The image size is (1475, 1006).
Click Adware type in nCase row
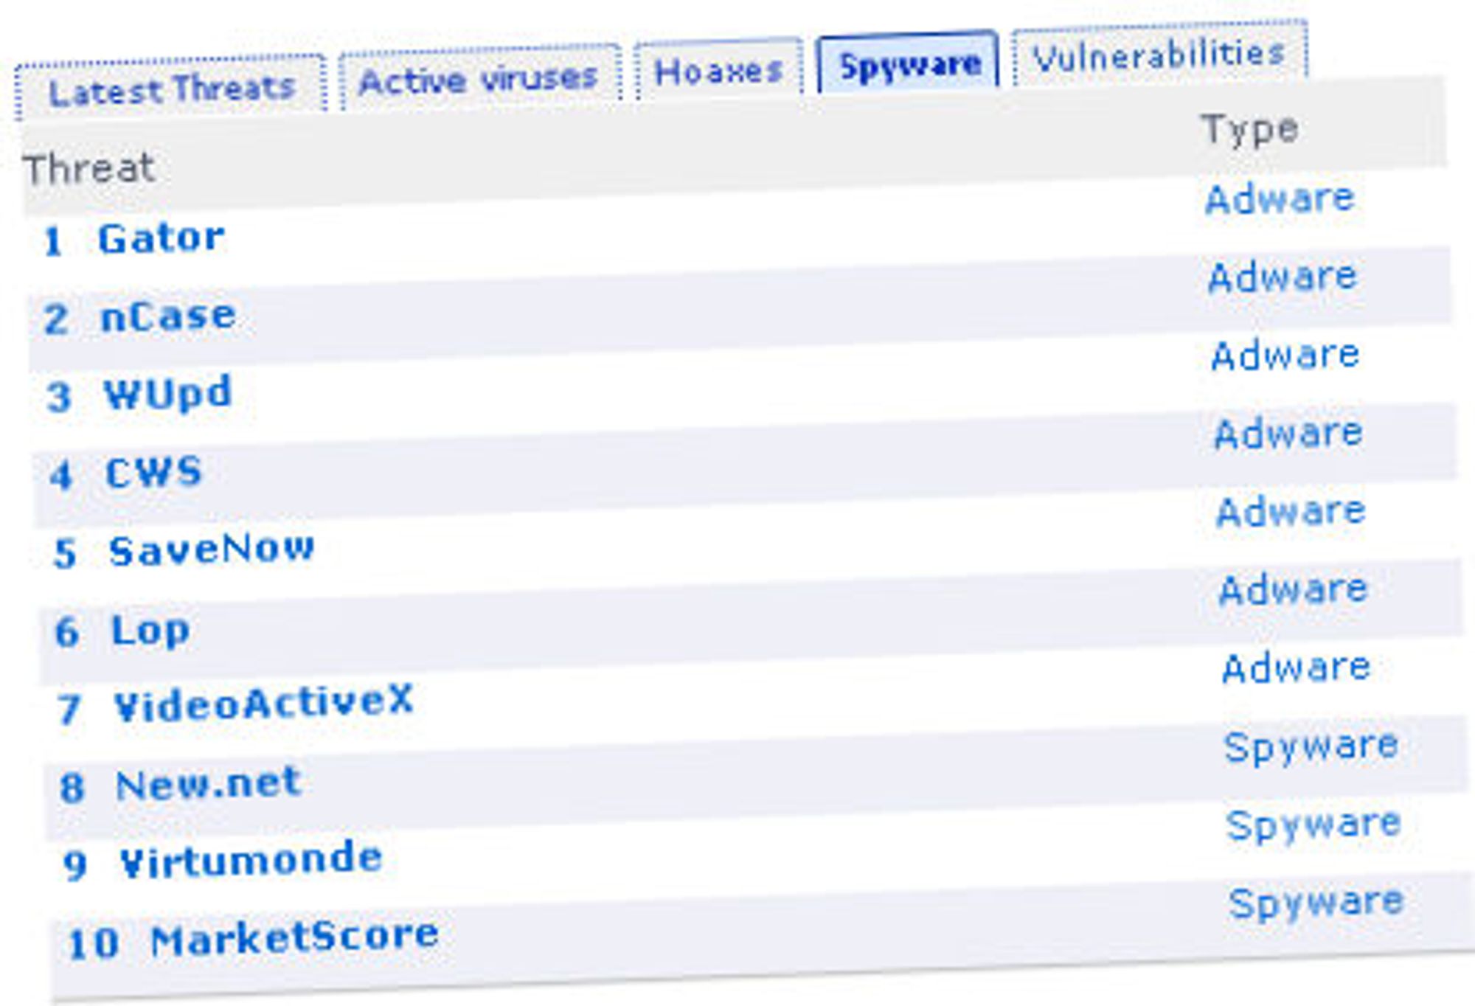1283,277
